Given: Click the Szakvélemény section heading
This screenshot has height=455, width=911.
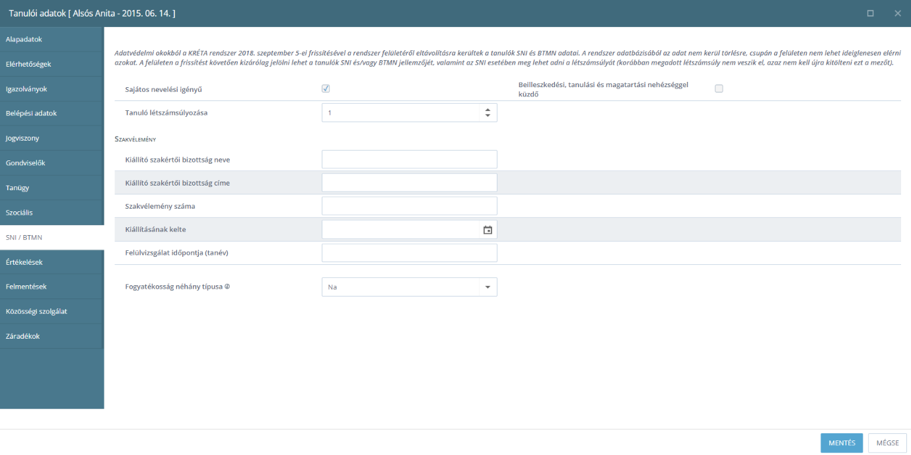Looking at the screenshot, I should (x=135, y=139).
